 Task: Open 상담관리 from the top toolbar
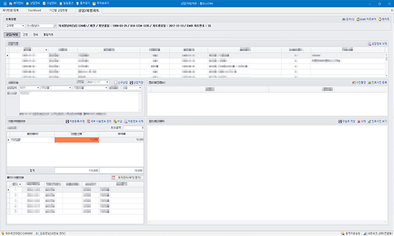pos(33,4)
